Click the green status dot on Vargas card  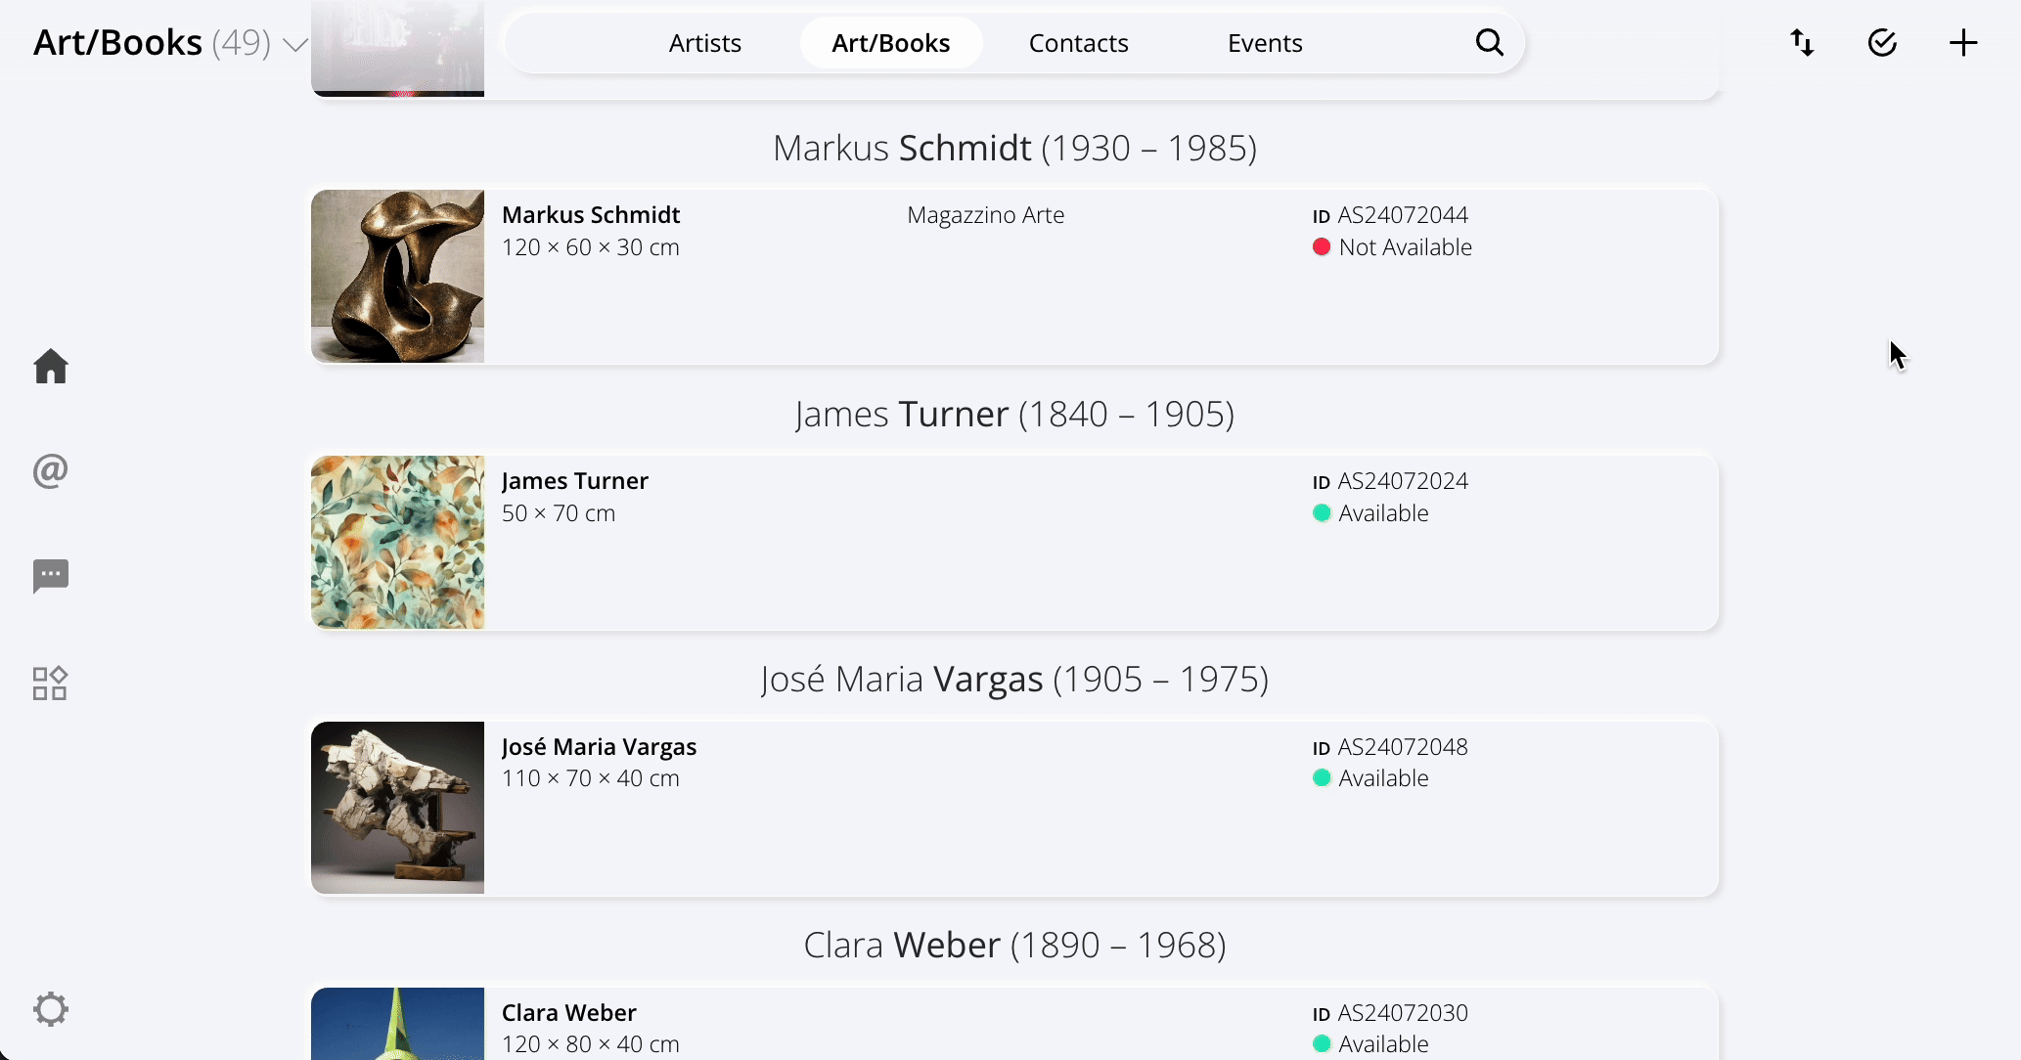click(x=1322, y=778)
